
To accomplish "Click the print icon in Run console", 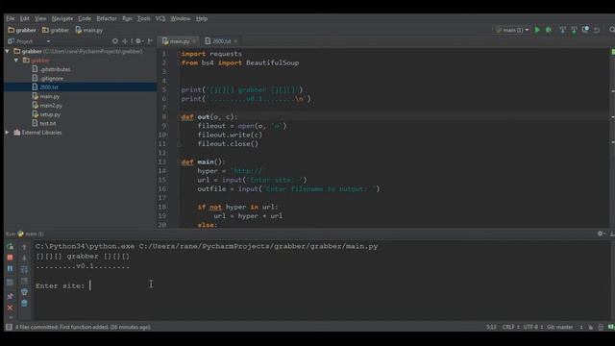I will point(24,292).
